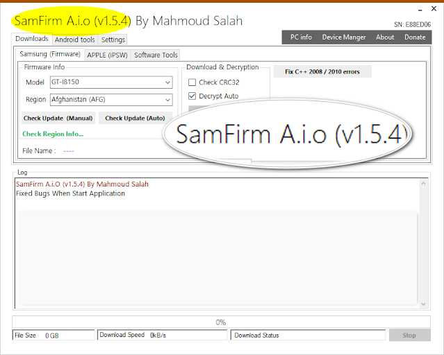Open the Settings tab
Viewport: 444px width, 355px height.
pos(113,40)
